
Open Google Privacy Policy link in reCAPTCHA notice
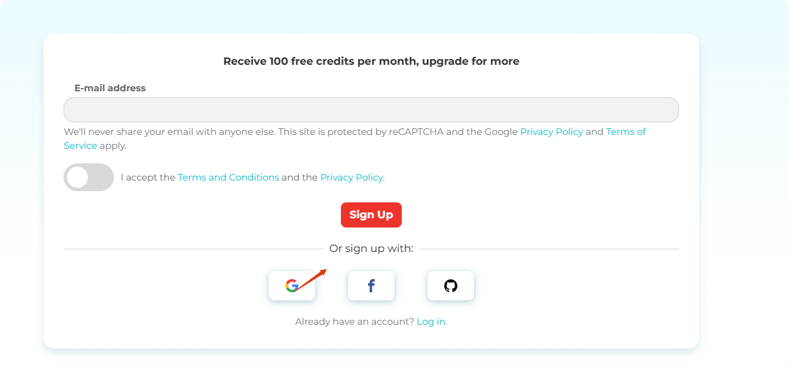pos(551,132)
